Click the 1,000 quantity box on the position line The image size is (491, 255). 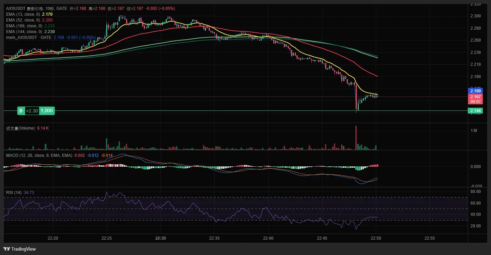(x=47, y=111)
